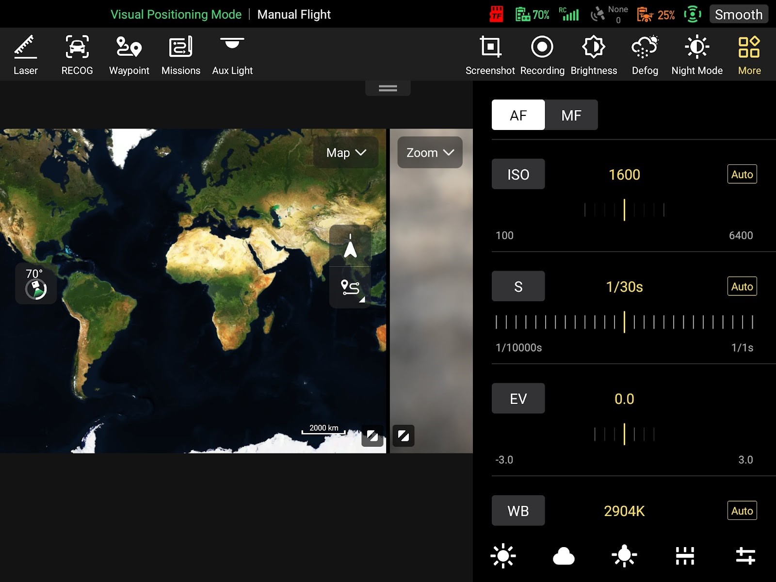Select the AF autofocus tab

518,115
